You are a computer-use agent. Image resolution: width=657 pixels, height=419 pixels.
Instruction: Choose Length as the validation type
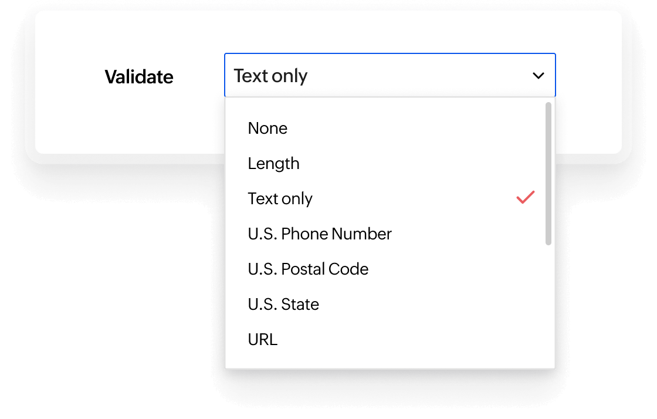tap(273, 163)
